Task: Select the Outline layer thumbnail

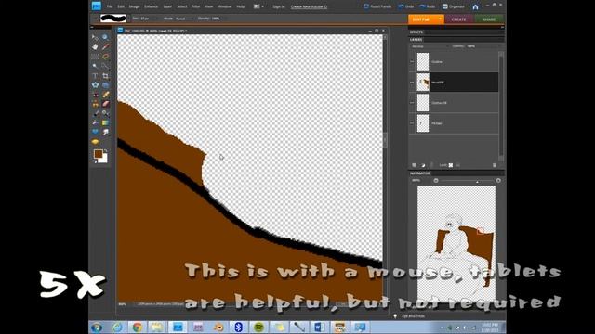Action: click(423, 61)
